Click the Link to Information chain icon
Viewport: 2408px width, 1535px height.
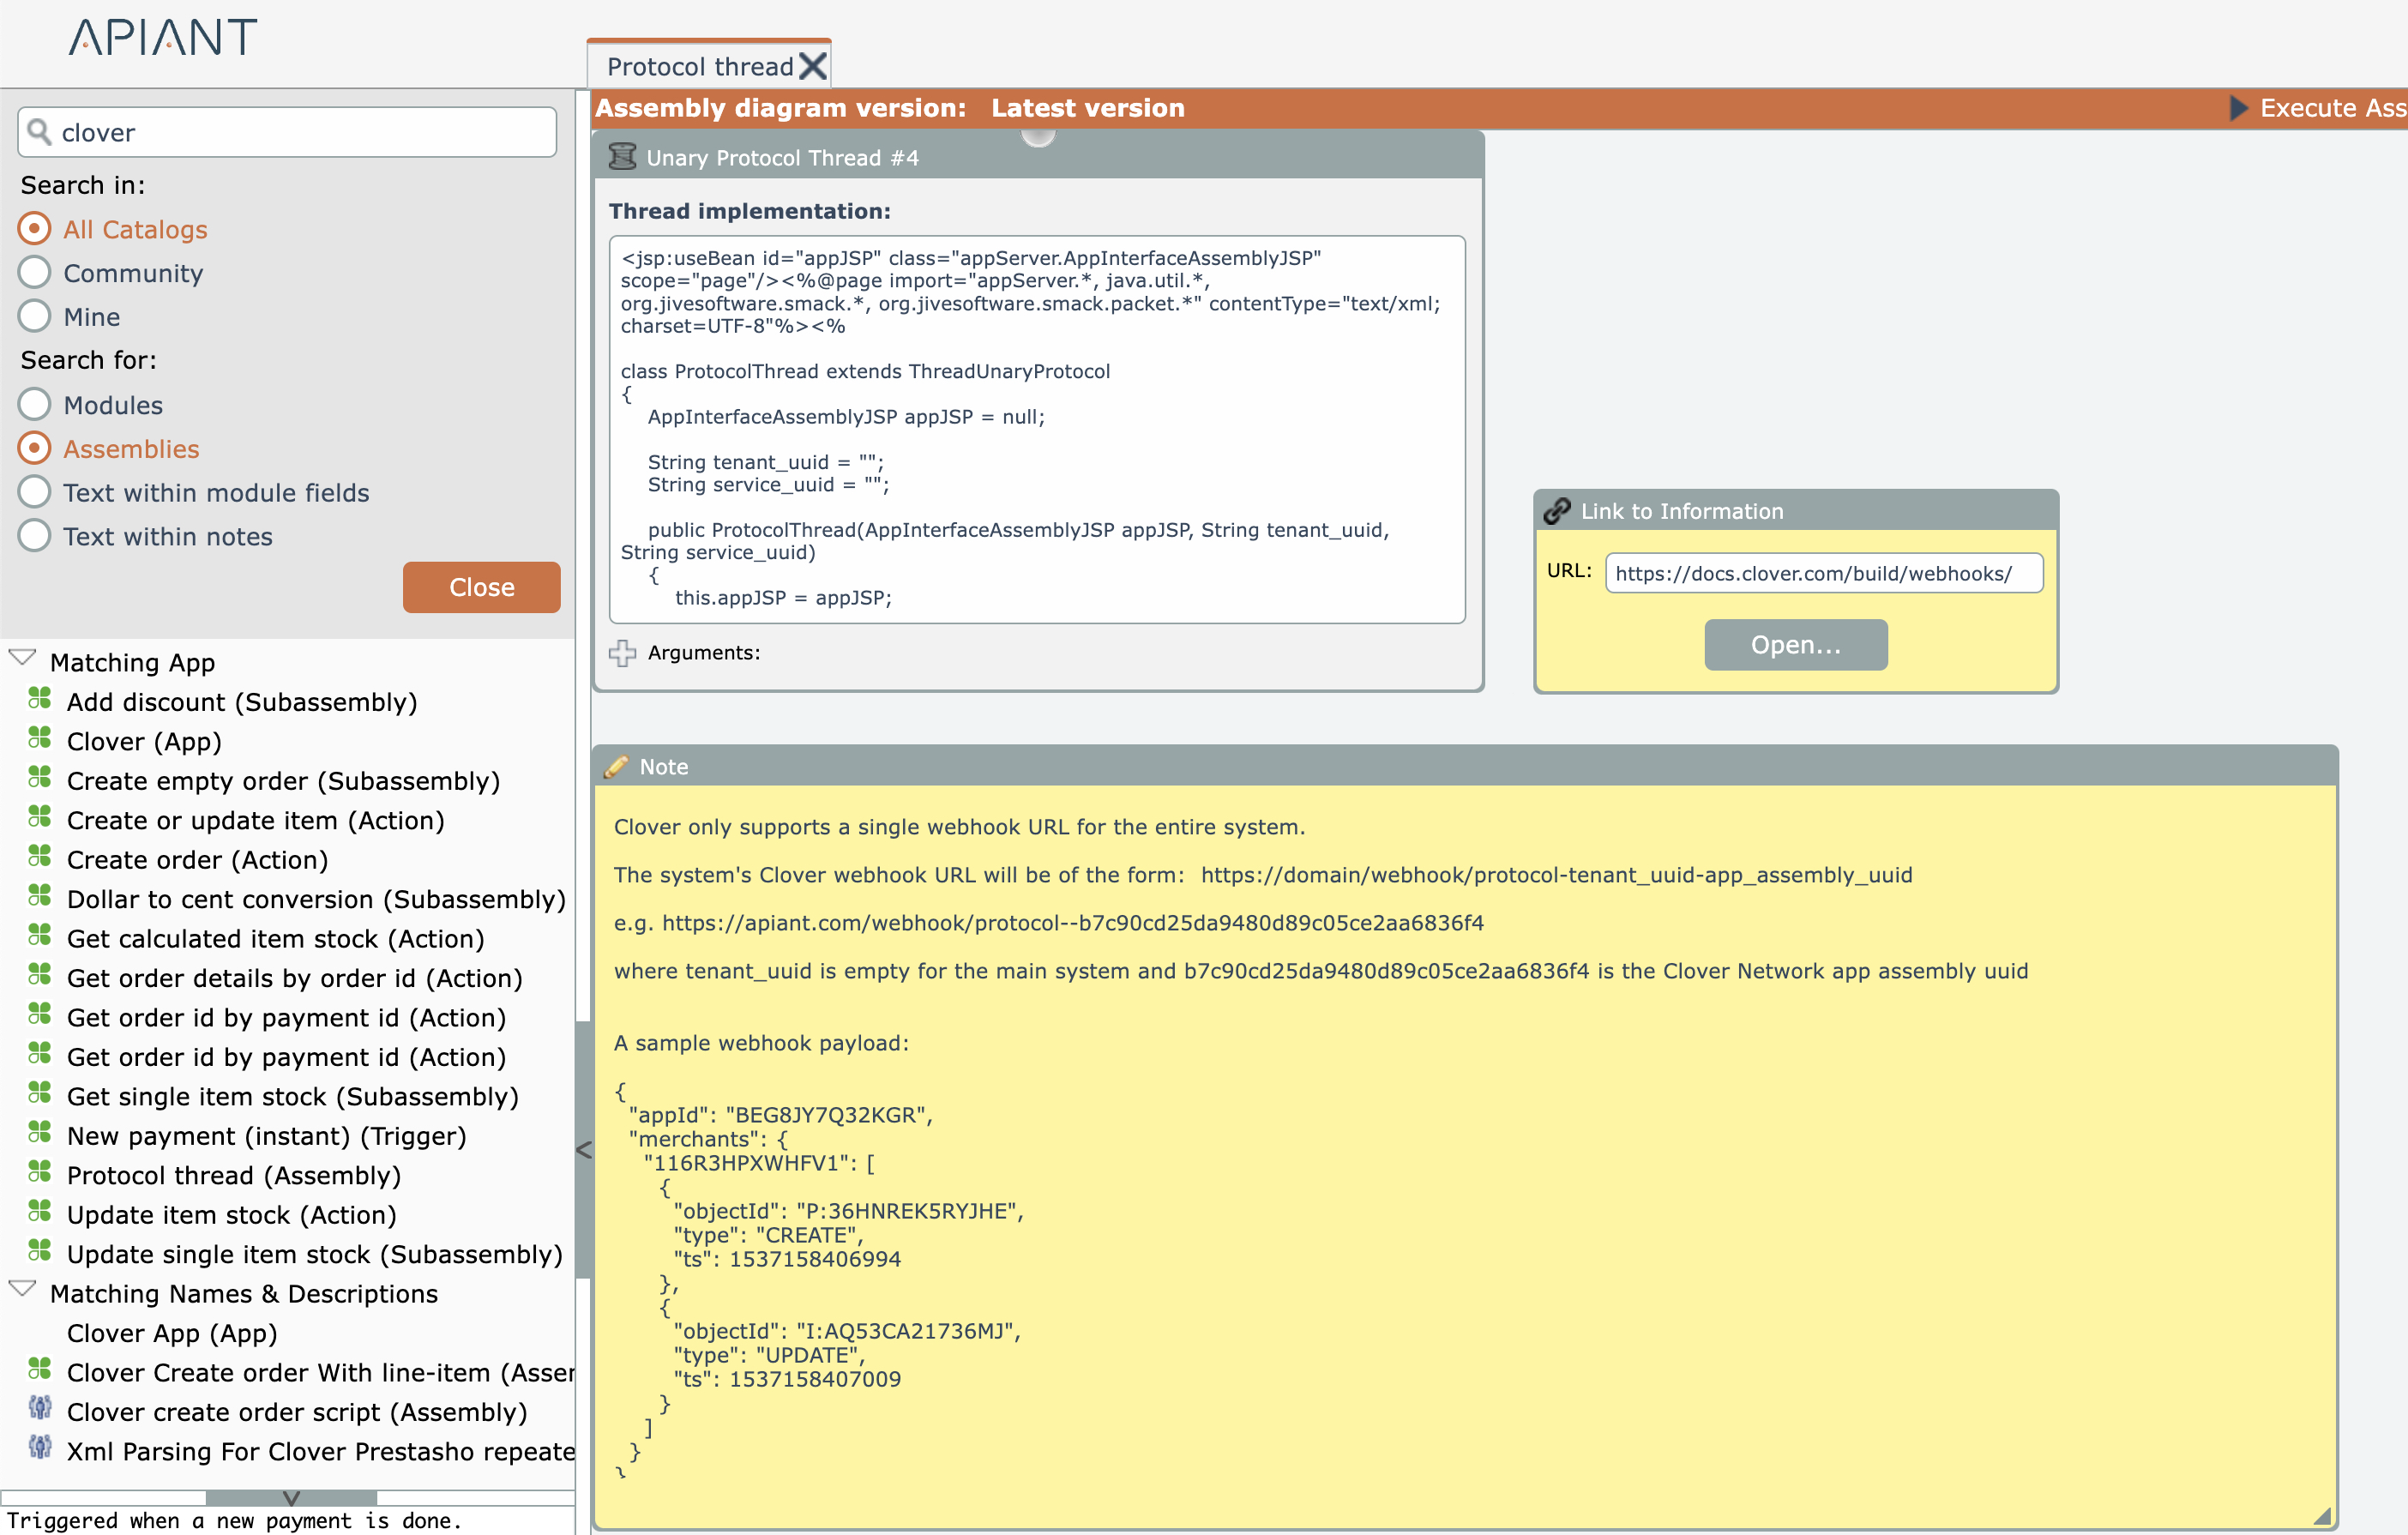click(x=1556, y=511)
